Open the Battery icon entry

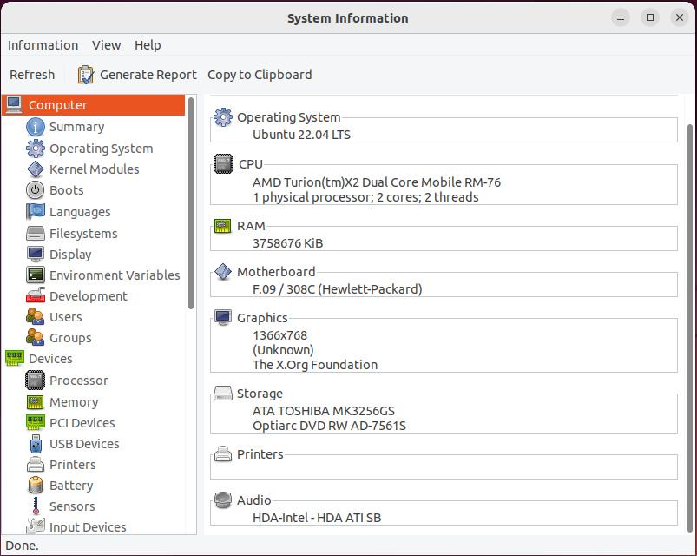[x=35, y=486]
